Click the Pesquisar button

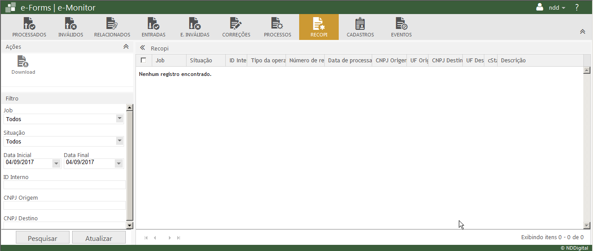click(x=43, y=238)
